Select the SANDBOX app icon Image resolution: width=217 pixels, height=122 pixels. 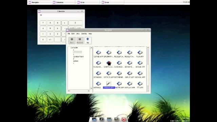(x=119, y=64)
